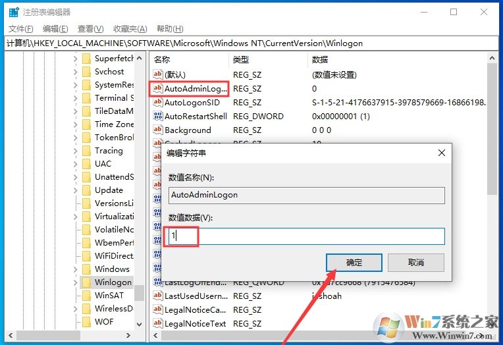503x345 pixels.
Task: Open the 编辑(E) menu
Action: [55, 29]
